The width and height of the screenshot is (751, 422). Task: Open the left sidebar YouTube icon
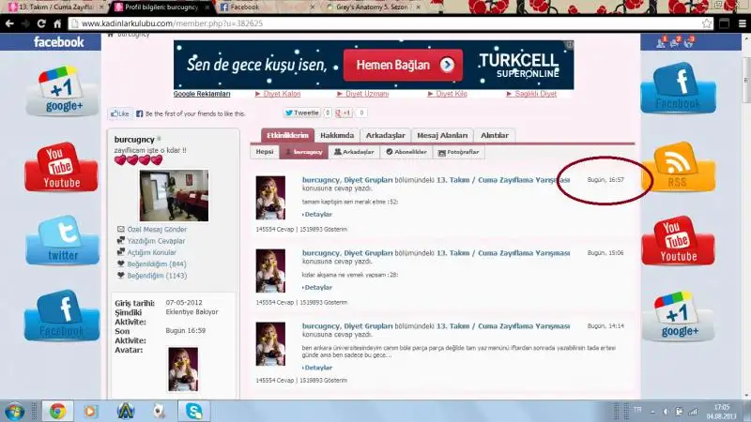point(61,167)
